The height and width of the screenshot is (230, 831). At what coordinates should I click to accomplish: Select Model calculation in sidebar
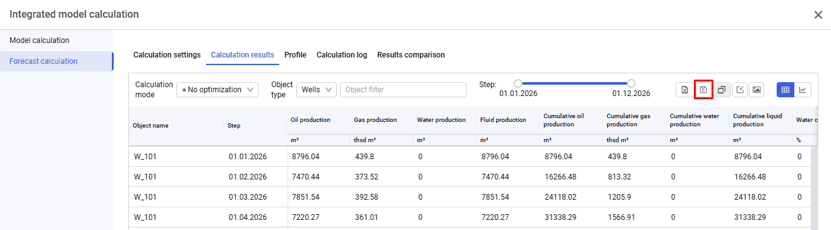56,40
